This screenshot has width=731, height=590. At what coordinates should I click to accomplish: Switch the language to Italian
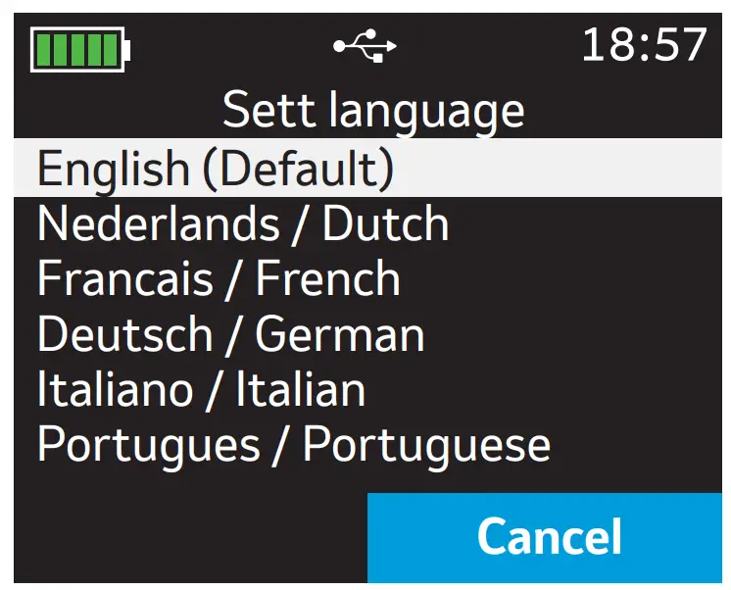201,389
